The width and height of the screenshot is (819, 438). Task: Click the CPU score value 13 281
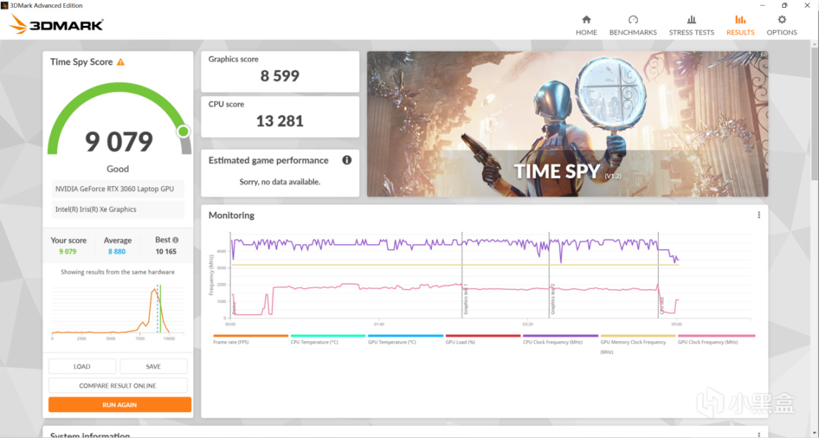(280, 121)
